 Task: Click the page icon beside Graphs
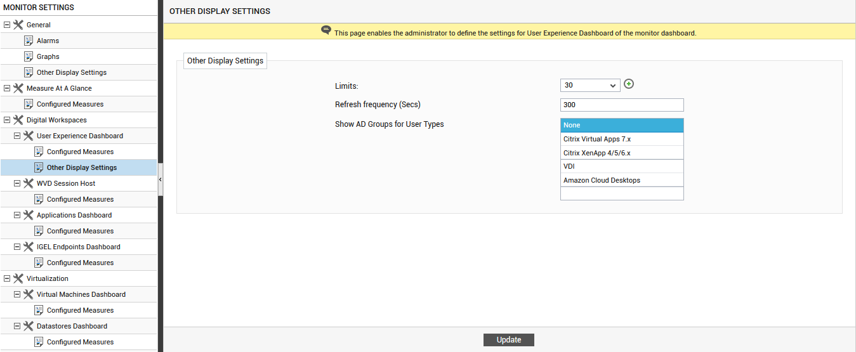[29, 56]
